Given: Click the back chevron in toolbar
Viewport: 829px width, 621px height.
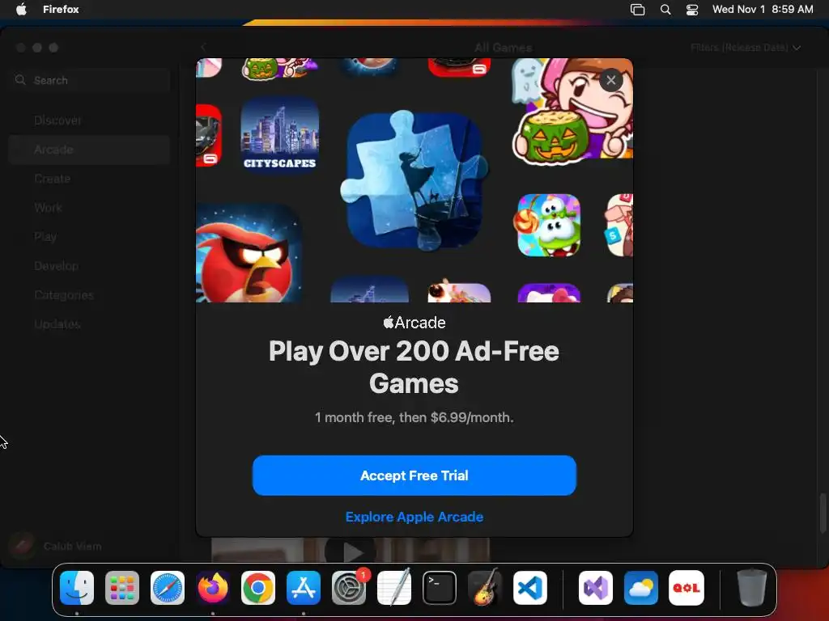Looking at the screenshot, I should 203,48.
